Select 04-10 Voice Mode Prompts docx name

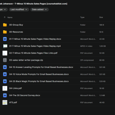[39, 74]
